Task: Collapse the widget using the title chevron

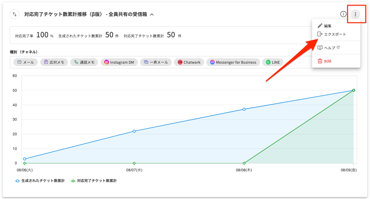Action: pyautogui.click(x=152, y=15)
